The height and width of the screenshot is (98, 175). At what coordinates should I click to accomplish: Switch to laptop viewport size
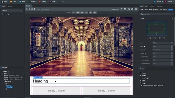pos(132,9)
